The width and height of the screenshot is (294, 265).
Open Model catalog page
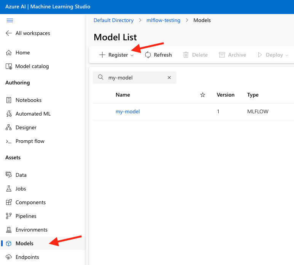click(x=32, y=66)
